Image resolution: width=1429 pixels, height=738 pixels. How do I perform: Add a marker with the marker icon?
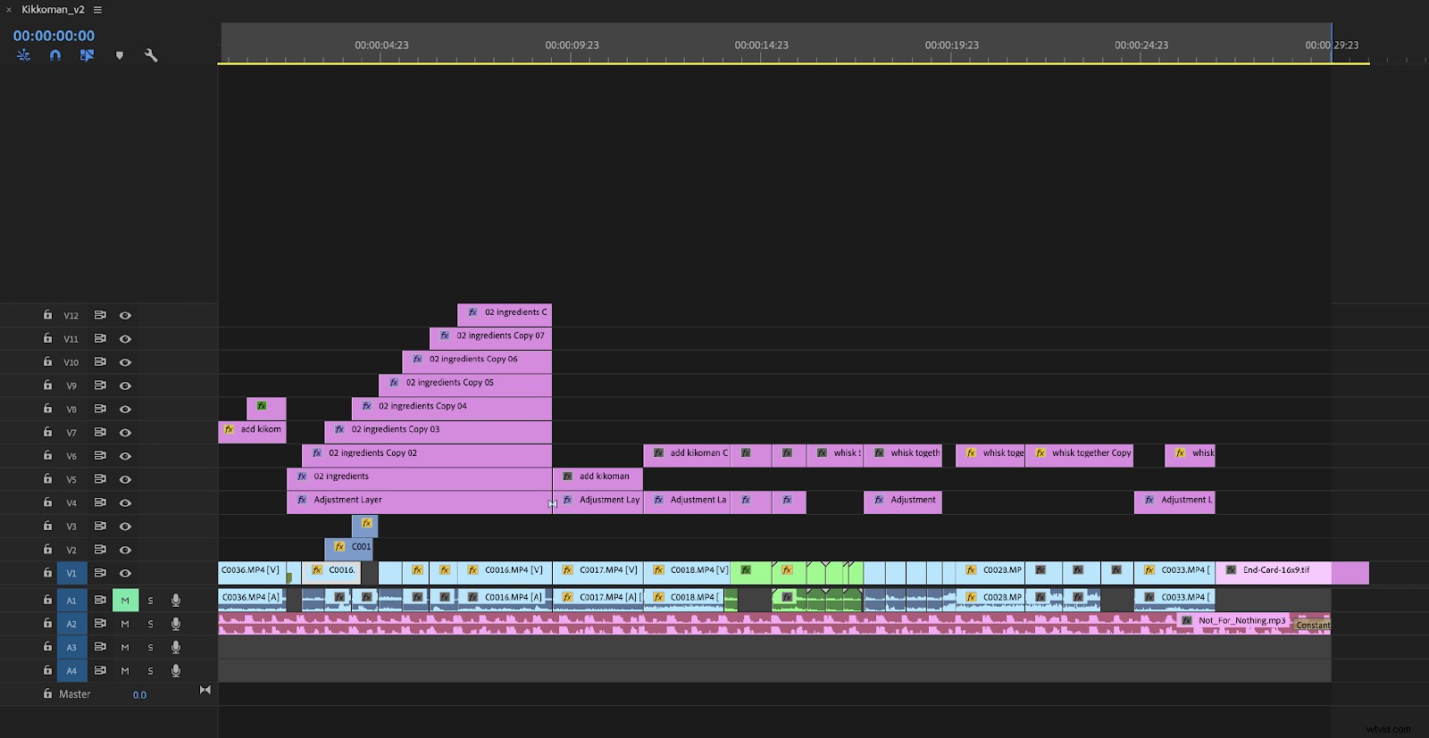(120, 55)
